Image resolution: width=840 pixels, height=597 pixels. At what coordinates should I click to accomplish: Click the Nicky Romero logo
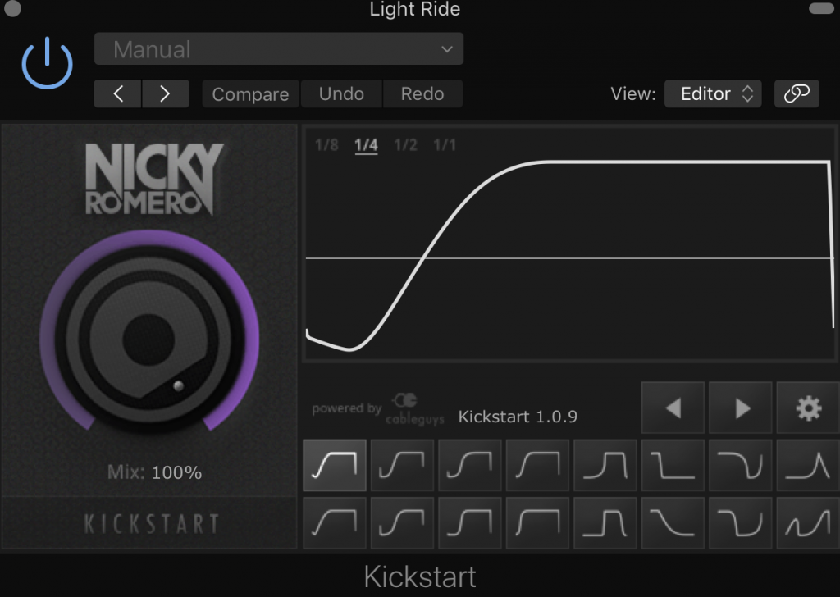click(154, 179)
